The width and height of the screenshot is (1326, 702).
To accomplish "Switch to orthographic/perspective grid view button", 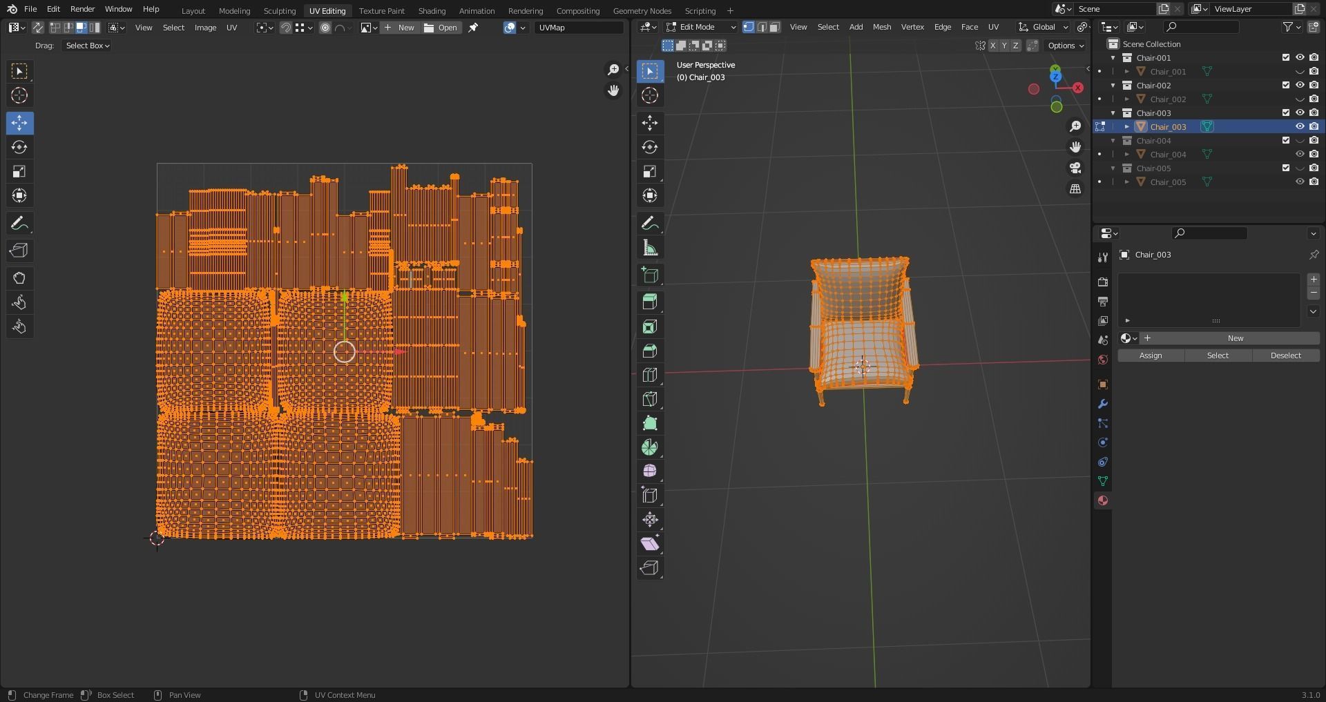I will [x=1075, y=188].
